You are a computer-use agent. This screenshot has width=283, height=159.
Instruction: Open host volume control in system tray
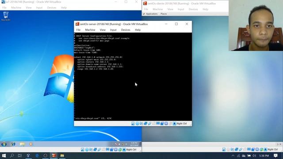tap(254, 155)
